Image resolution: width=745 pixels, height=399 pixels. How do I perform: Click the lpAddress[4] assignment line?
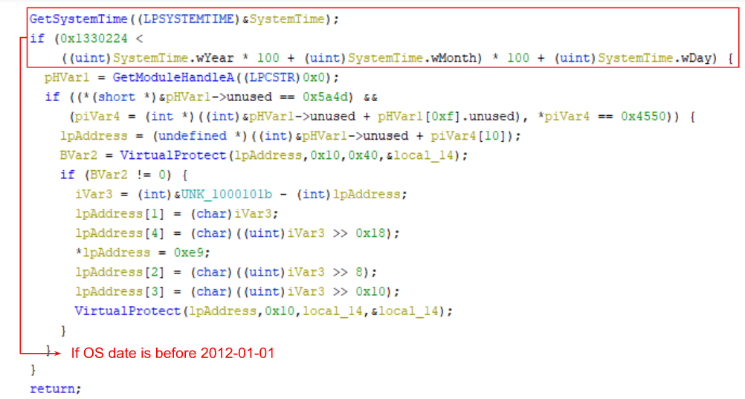click(237, 233)
